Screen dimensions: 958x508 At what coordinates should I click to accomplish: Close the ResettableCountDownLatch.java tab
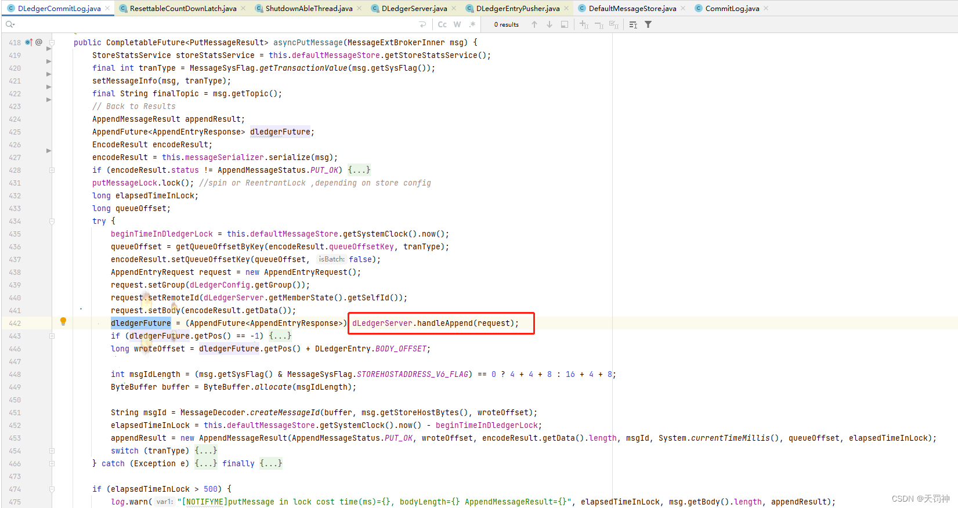(x=243, y=8)
